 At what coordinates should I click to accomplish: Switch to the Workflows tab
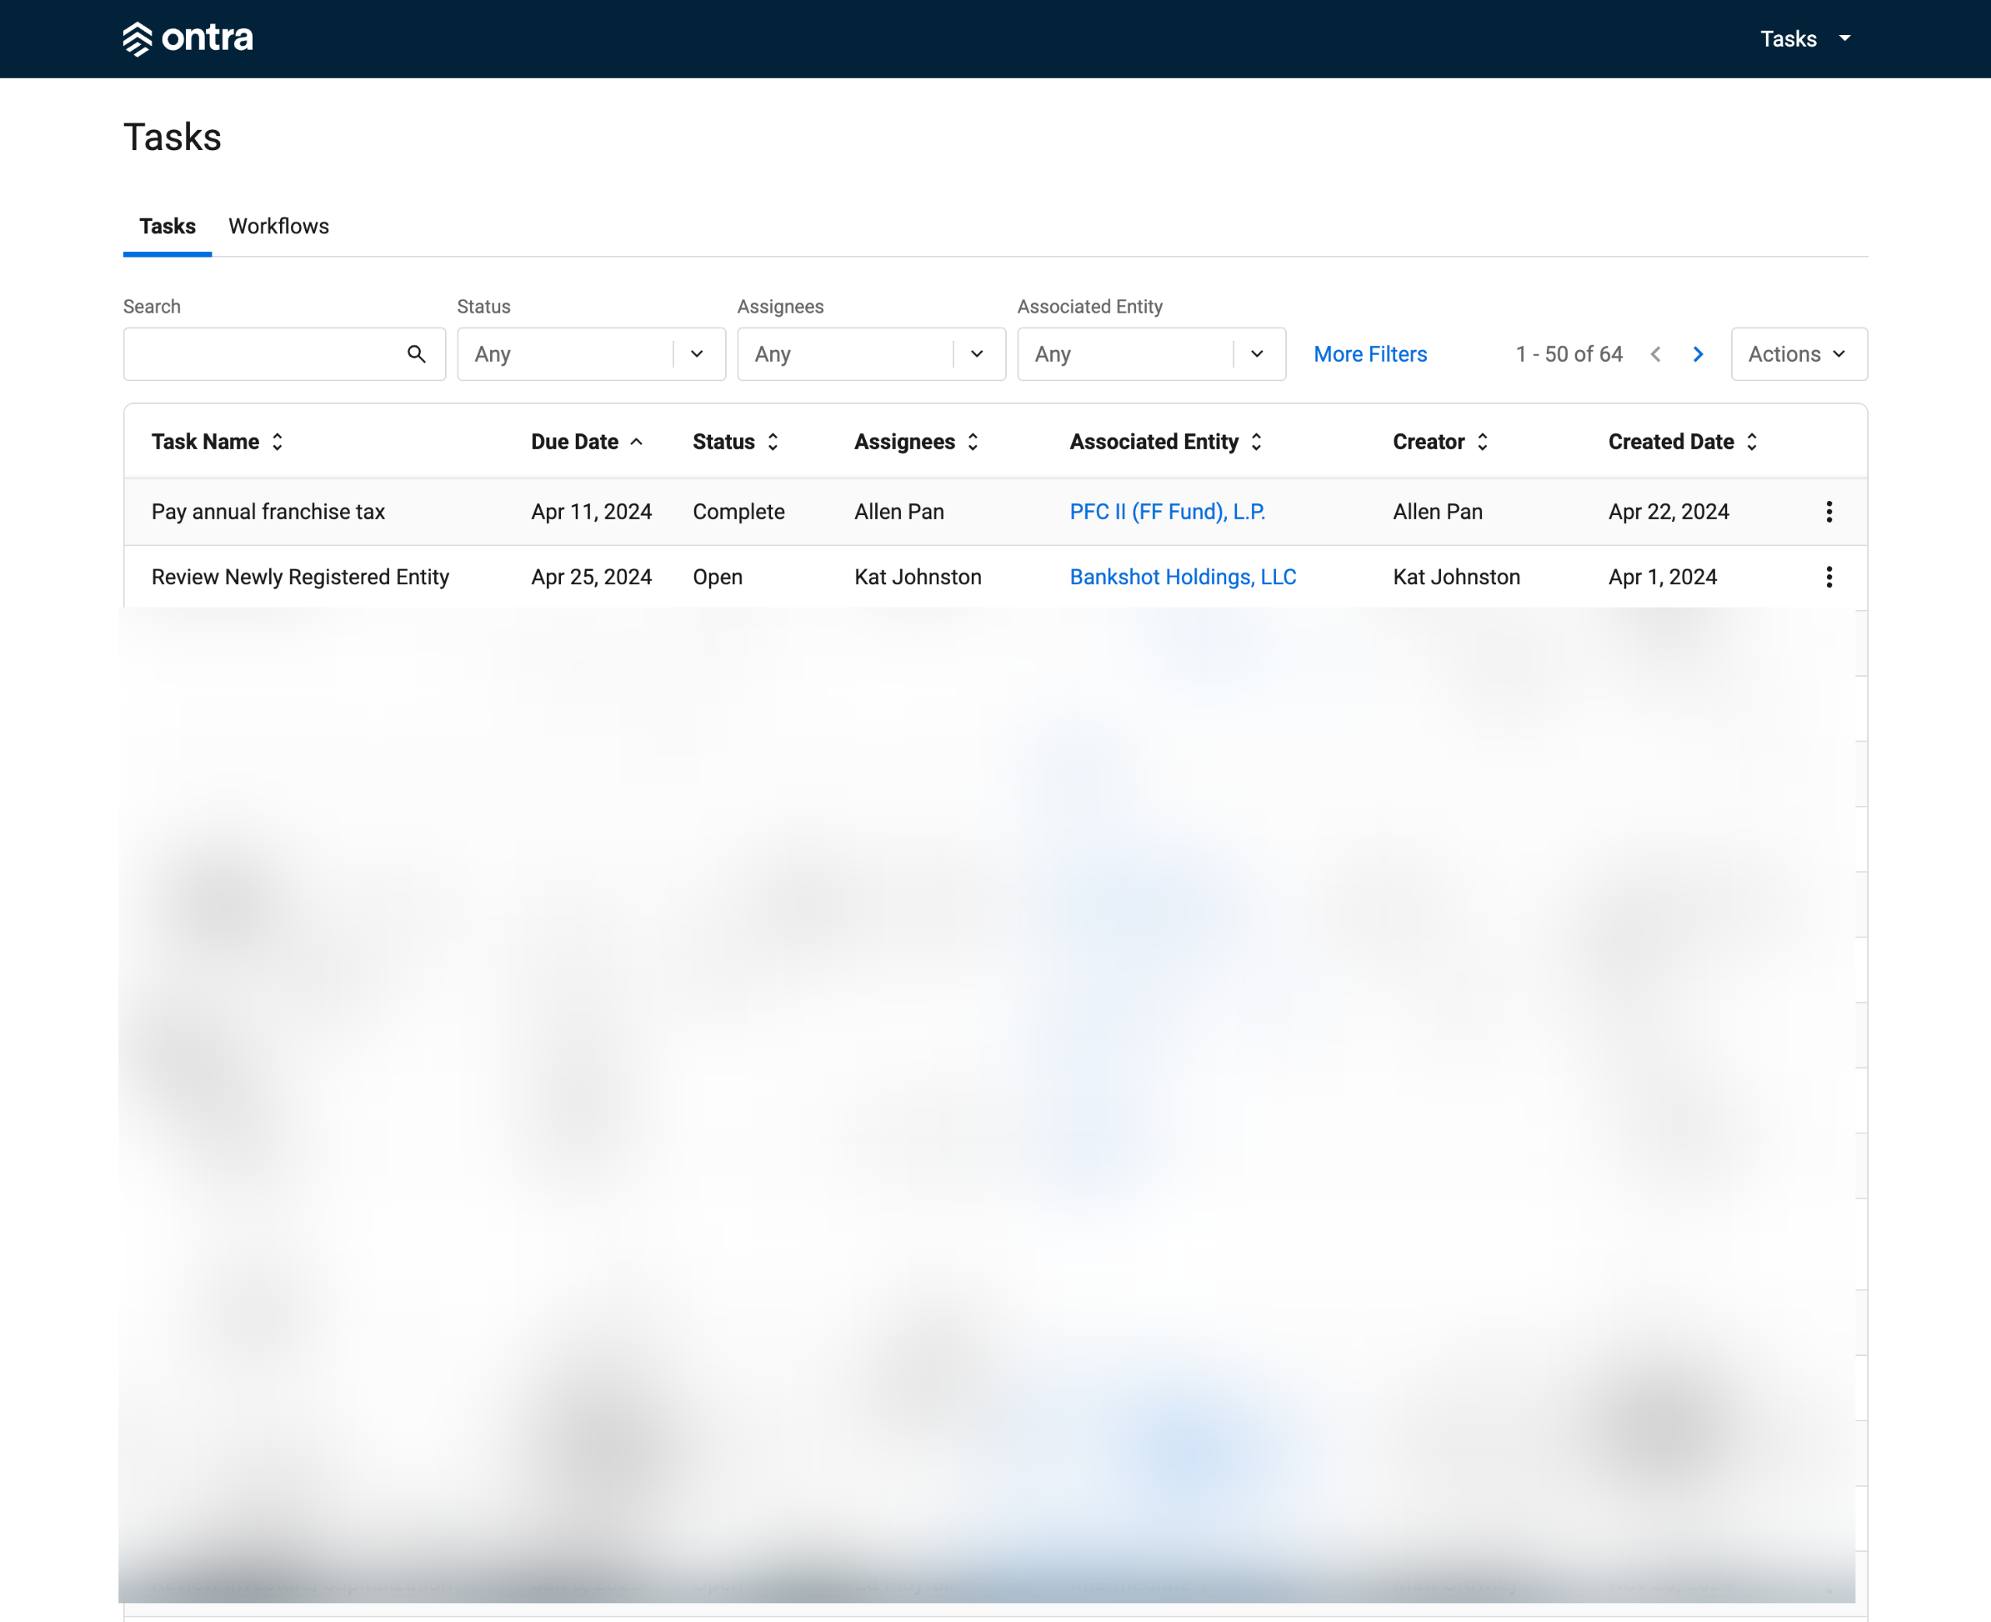[x=279, y=226]
